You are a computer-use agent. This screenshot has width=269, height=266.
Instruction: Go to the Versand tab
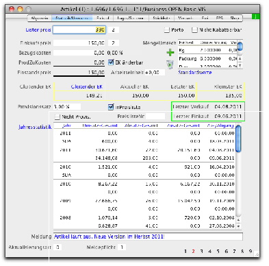pyautogui.click(x=185, y=18)
